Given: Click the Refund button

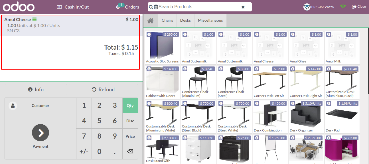Looking at the screenshot, I should coord(103,90).
